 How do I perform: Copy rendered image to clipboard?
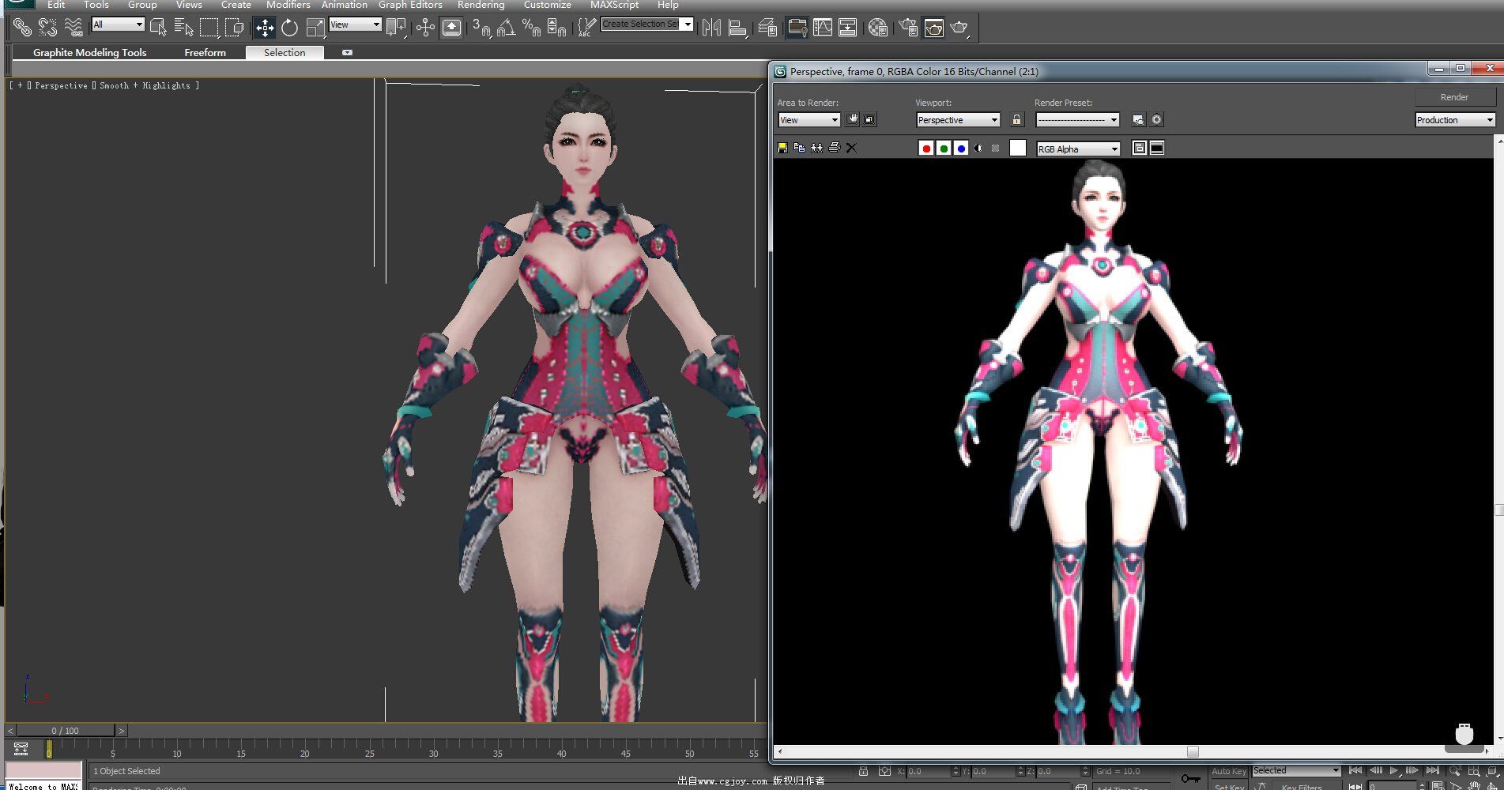coord(799,148)
